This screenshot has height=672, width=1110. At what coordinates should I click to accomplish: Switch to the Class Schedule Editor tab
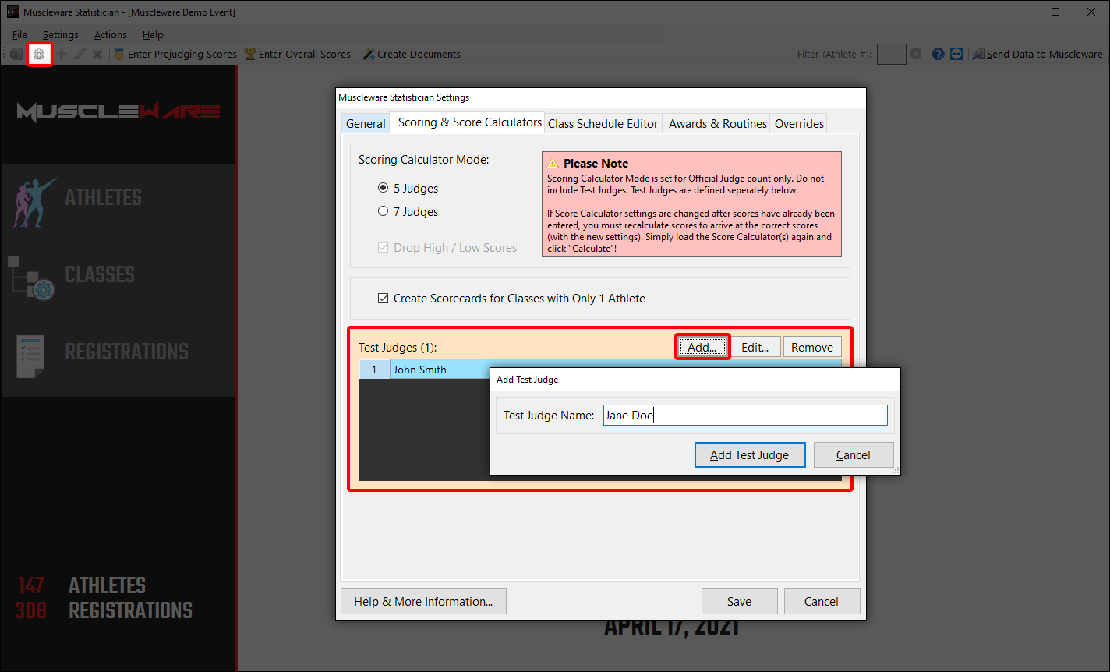[603, 124]
